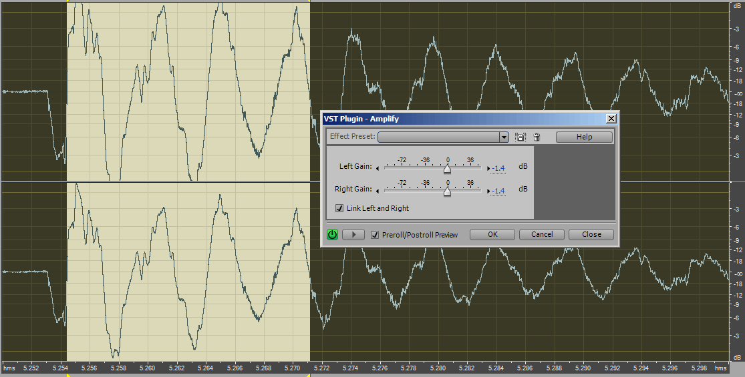Confirm amplify with the OK button
Screen dimensions: 745x377
click(492, 234)
